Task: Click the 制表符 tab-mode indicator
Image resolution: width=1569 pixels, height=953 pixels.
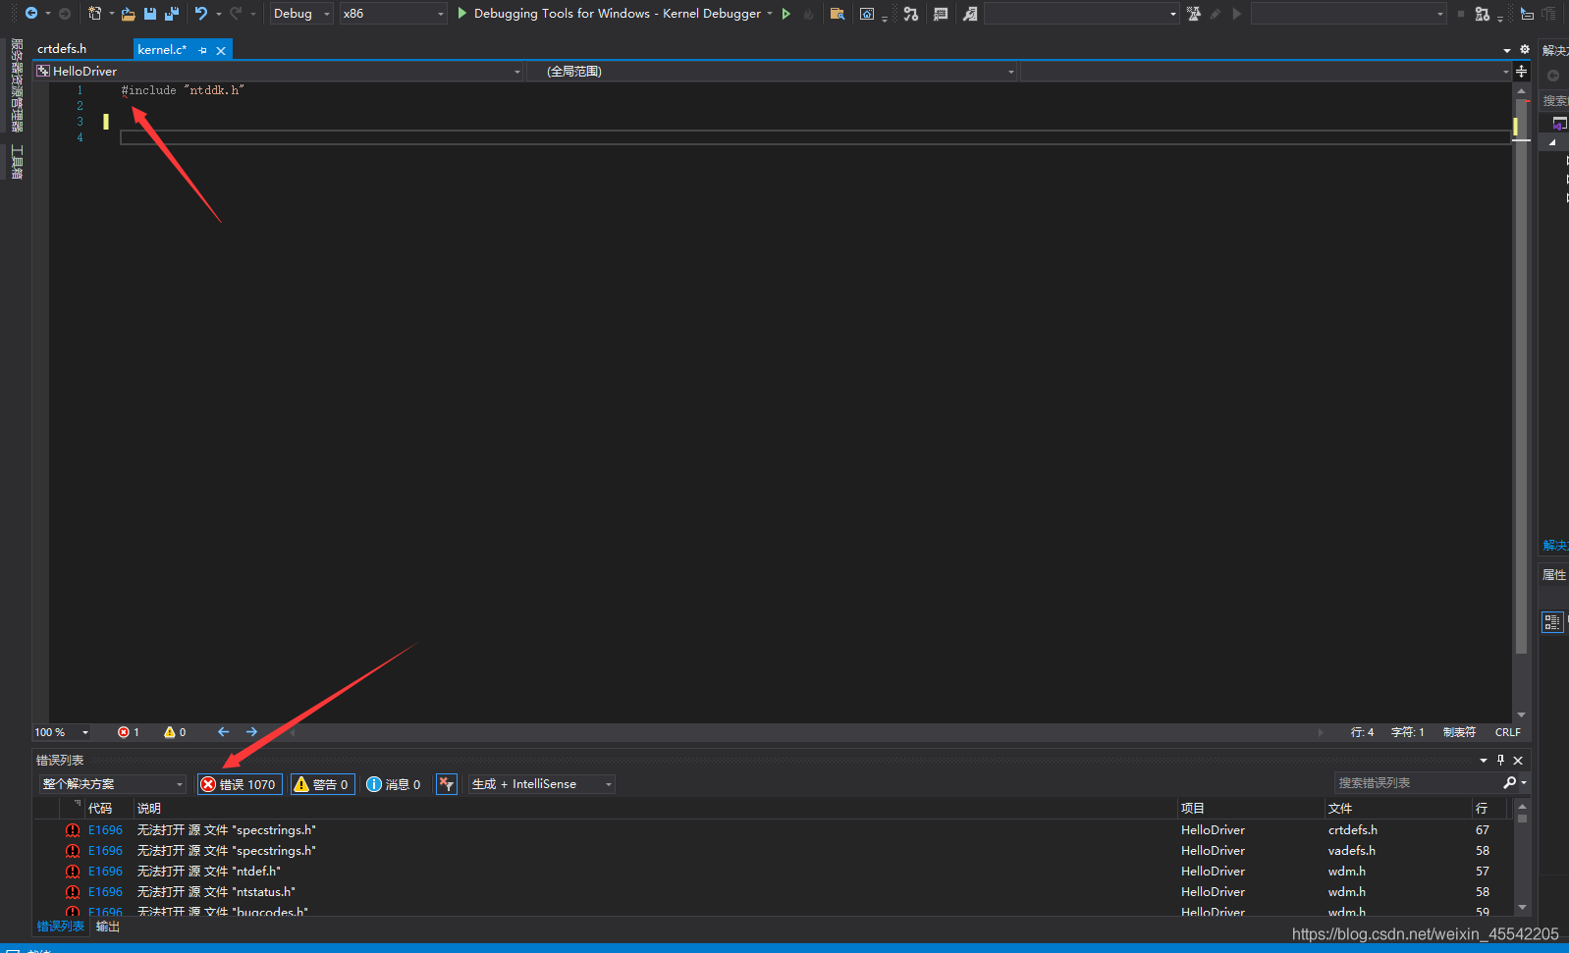Action: tap(1459, 732)
